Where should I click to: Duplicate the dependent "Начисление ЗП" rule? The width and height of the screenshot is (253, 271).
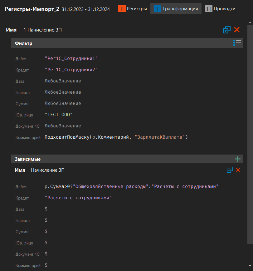pos(230,170)
